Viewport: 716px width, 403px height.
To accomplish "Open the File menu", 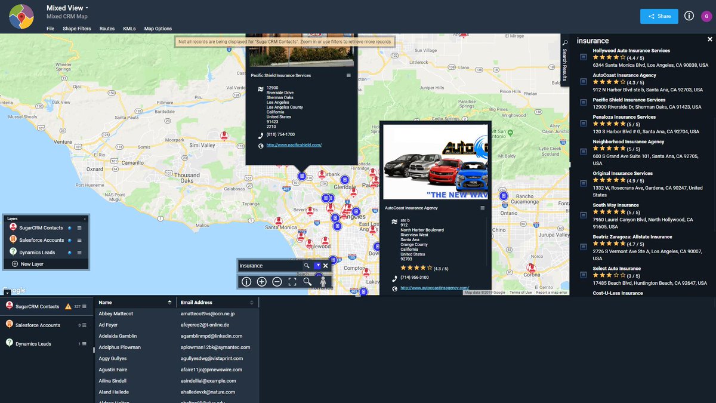I will [50, 29].
